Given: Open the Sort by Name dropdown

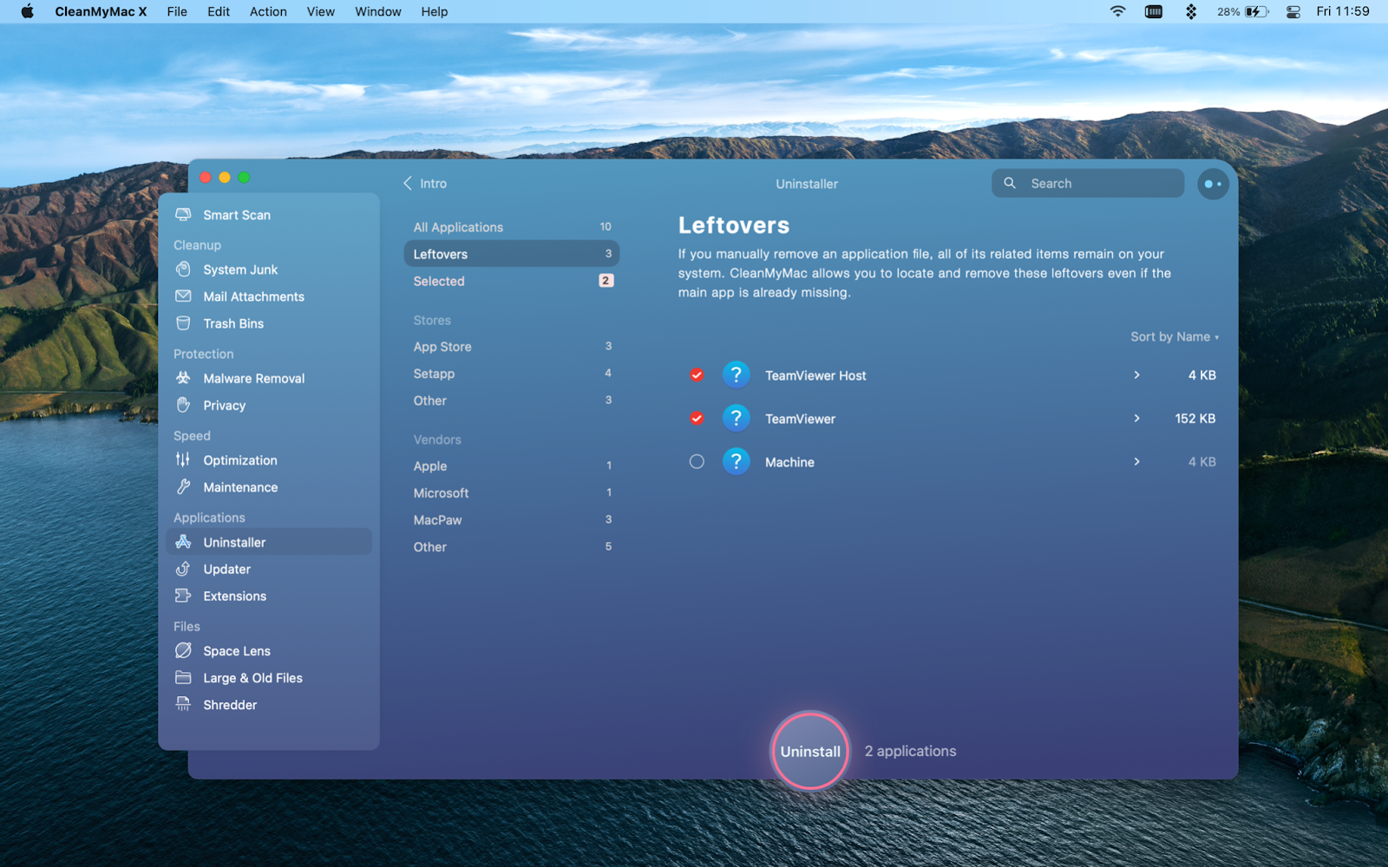Looking at the screenshot, I should (x=1175, y=336).
